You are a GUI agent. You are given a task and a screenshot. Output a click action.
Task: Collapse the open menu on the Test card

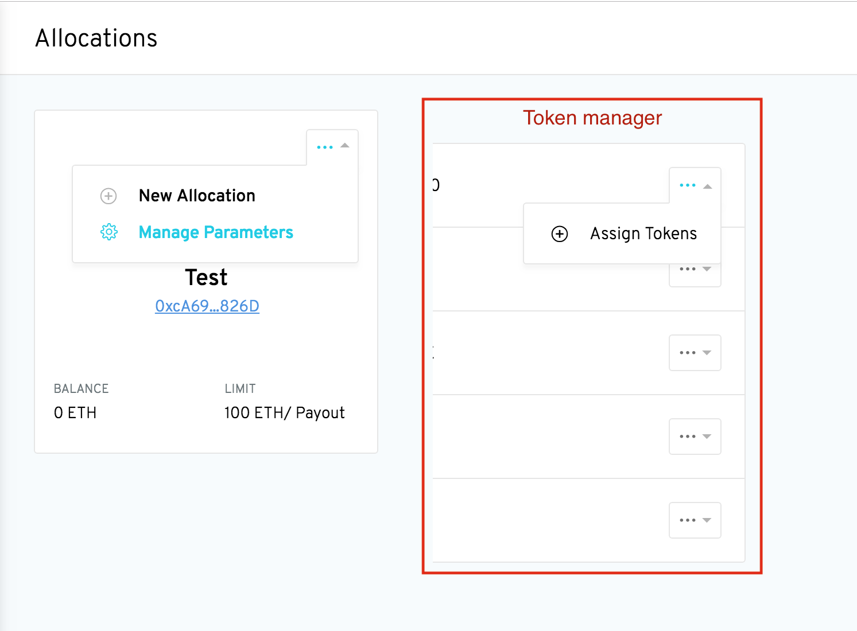point(346,146)
